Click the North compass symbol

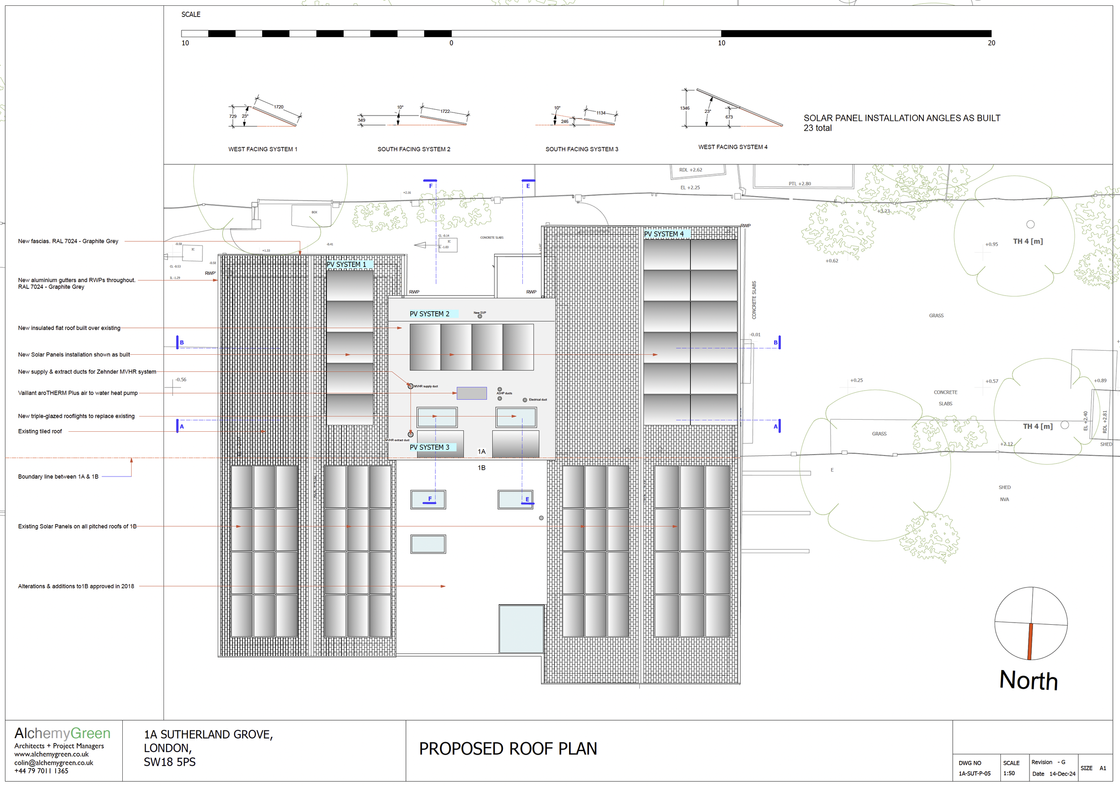click(1031, 623)
